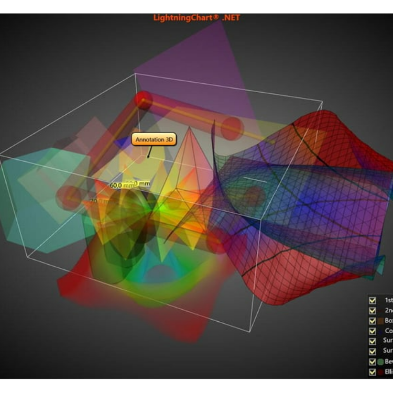Hide the Bevel item via its checkbox

tap(373, 362)
